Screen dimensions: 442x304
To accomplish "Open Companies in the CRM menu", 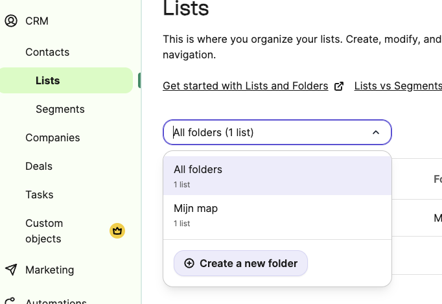I will pos(52,137).
